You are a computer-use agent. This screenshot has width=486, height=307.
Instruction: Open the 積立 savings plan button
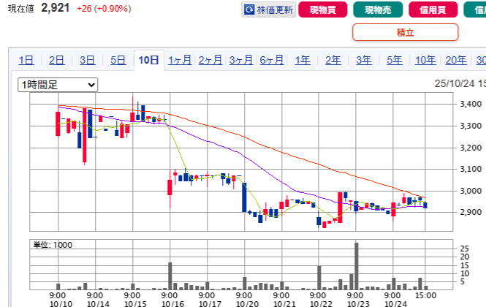pyautogui.click(x=405, y=32)
